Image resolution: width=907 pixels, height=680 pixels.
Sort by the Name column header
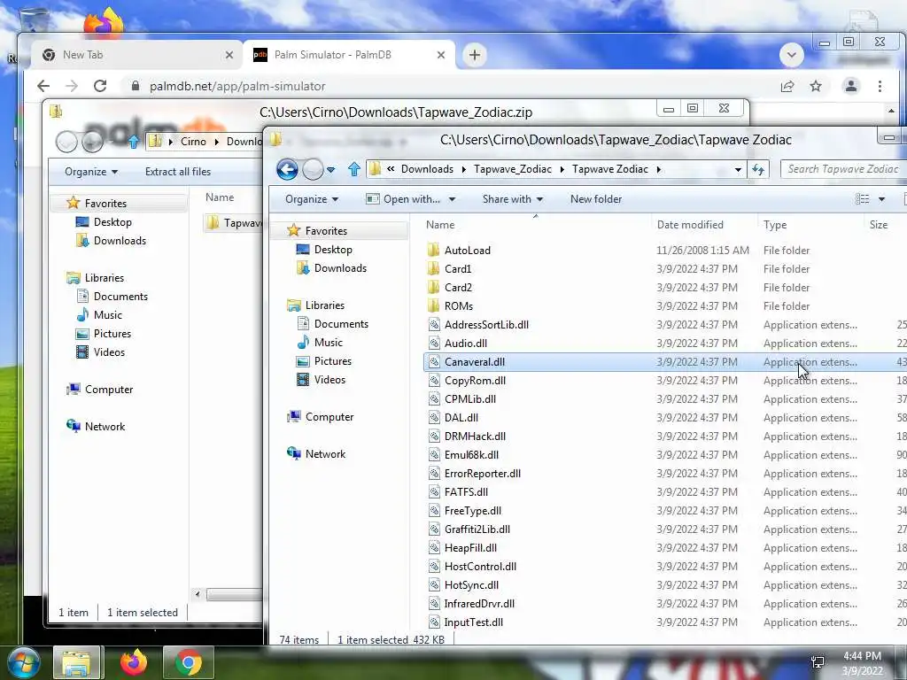536,225
